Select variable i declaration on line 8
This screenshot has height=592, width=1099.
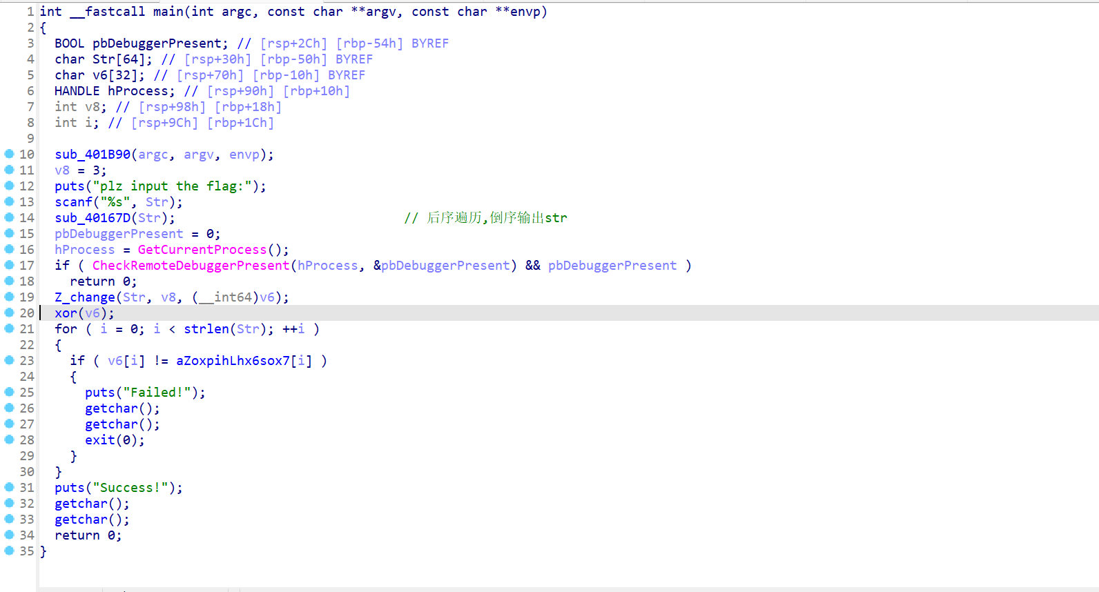(x=89, y=123)
